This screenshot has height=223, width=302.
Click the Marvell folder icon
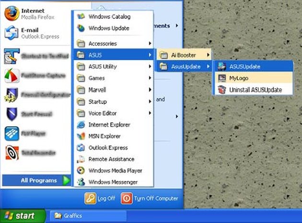point(81,90)
